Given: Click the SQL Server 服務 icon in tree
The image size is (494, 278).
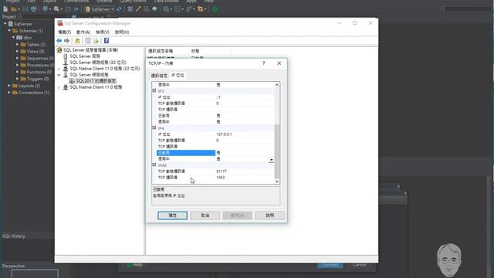Looking at the screenshot, I should tap(66, 56).
